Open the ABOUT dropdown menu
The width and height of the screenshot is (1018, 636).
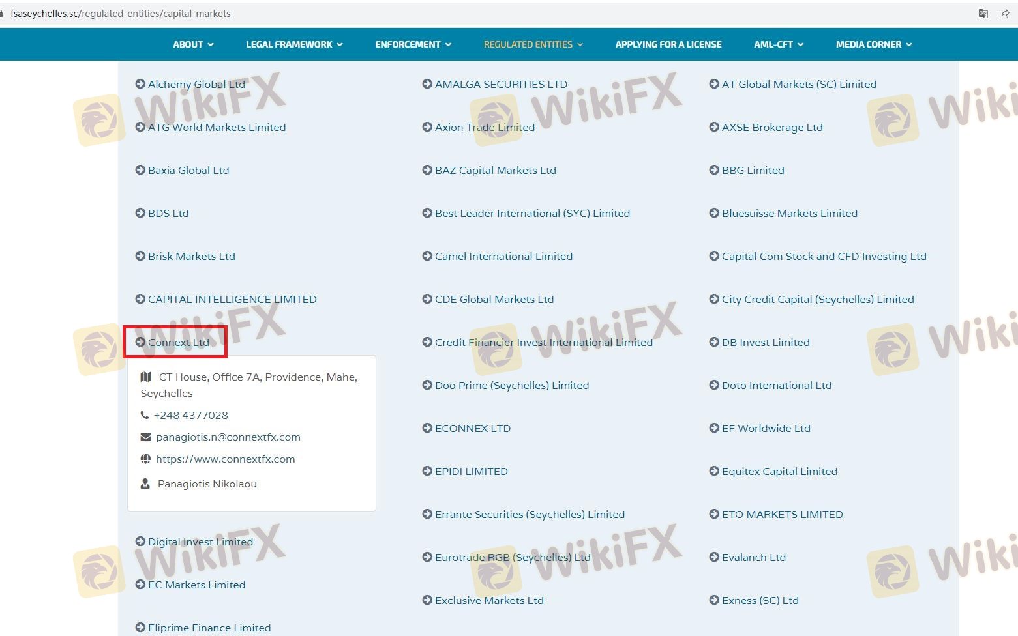coord(193,44)
